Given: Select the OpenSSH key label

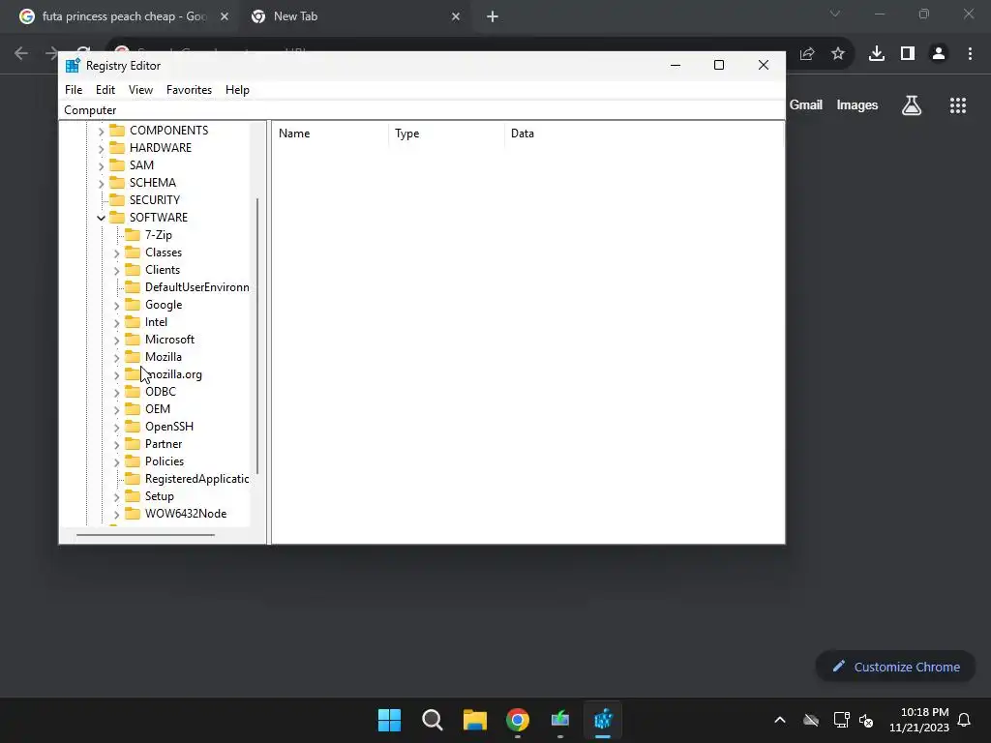Looking at the screenshot, I should (x=169, y=427).
